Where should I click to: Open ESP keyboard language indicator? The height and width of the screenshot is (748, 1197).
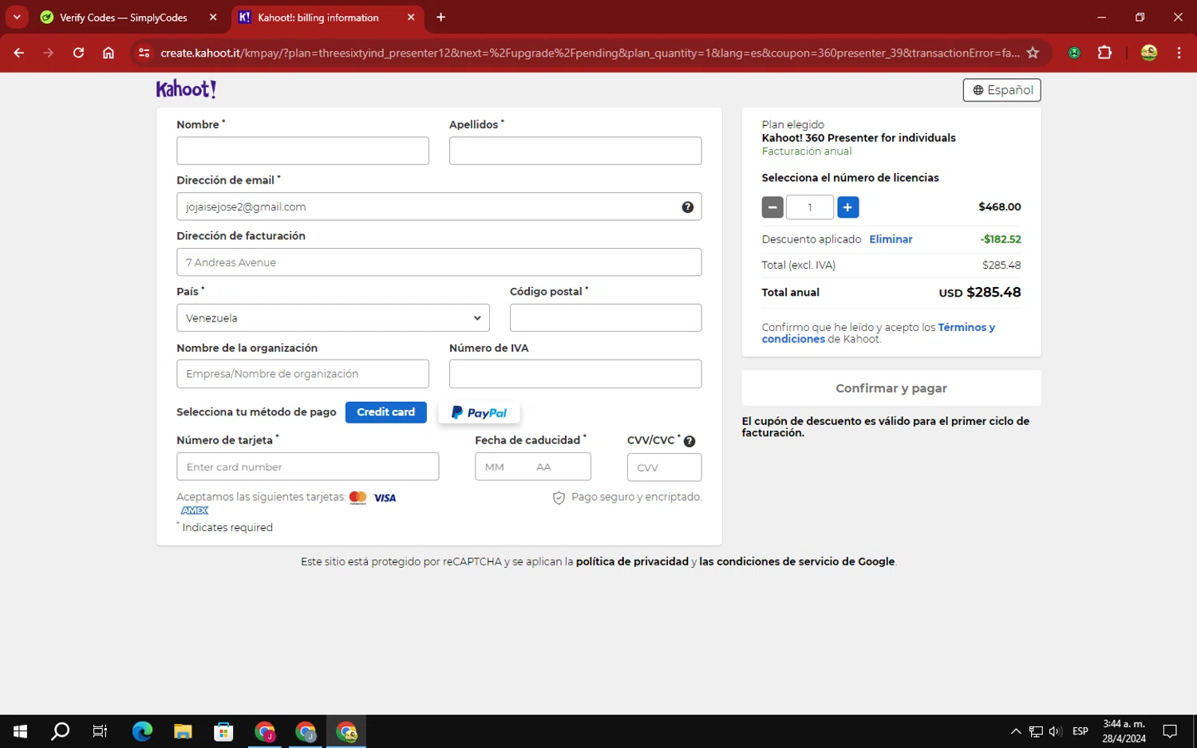(1080, 731)
